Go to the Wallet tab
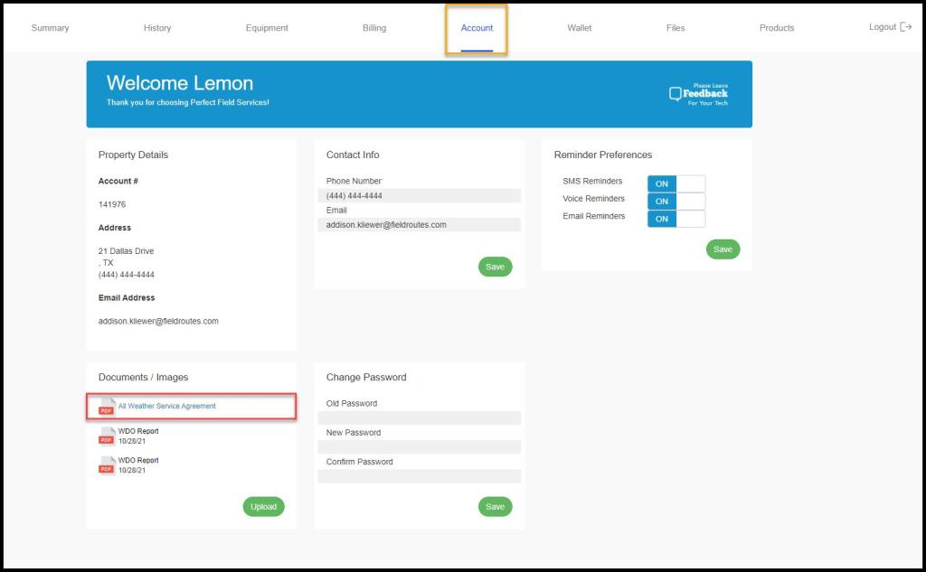The height and width of the screenshot is (572, 926). point(580,28)
